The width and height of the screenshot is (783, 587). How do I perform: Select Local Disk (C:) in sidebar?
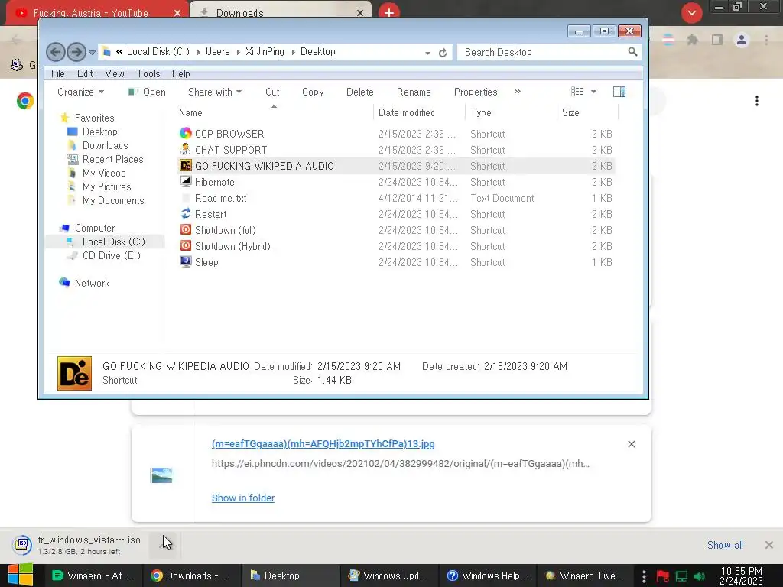[113, 242]
